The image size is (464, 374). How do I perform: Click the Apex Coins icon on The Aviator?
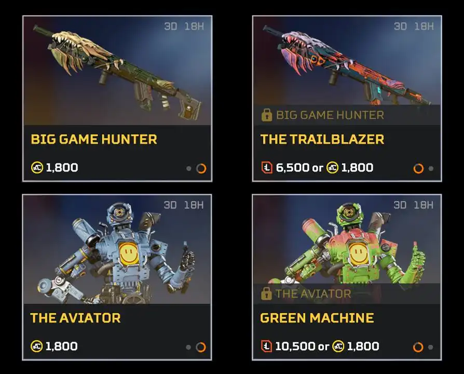(37, 346)
